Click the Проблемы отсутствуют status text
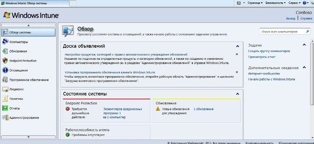 click(x=88, y=135)
